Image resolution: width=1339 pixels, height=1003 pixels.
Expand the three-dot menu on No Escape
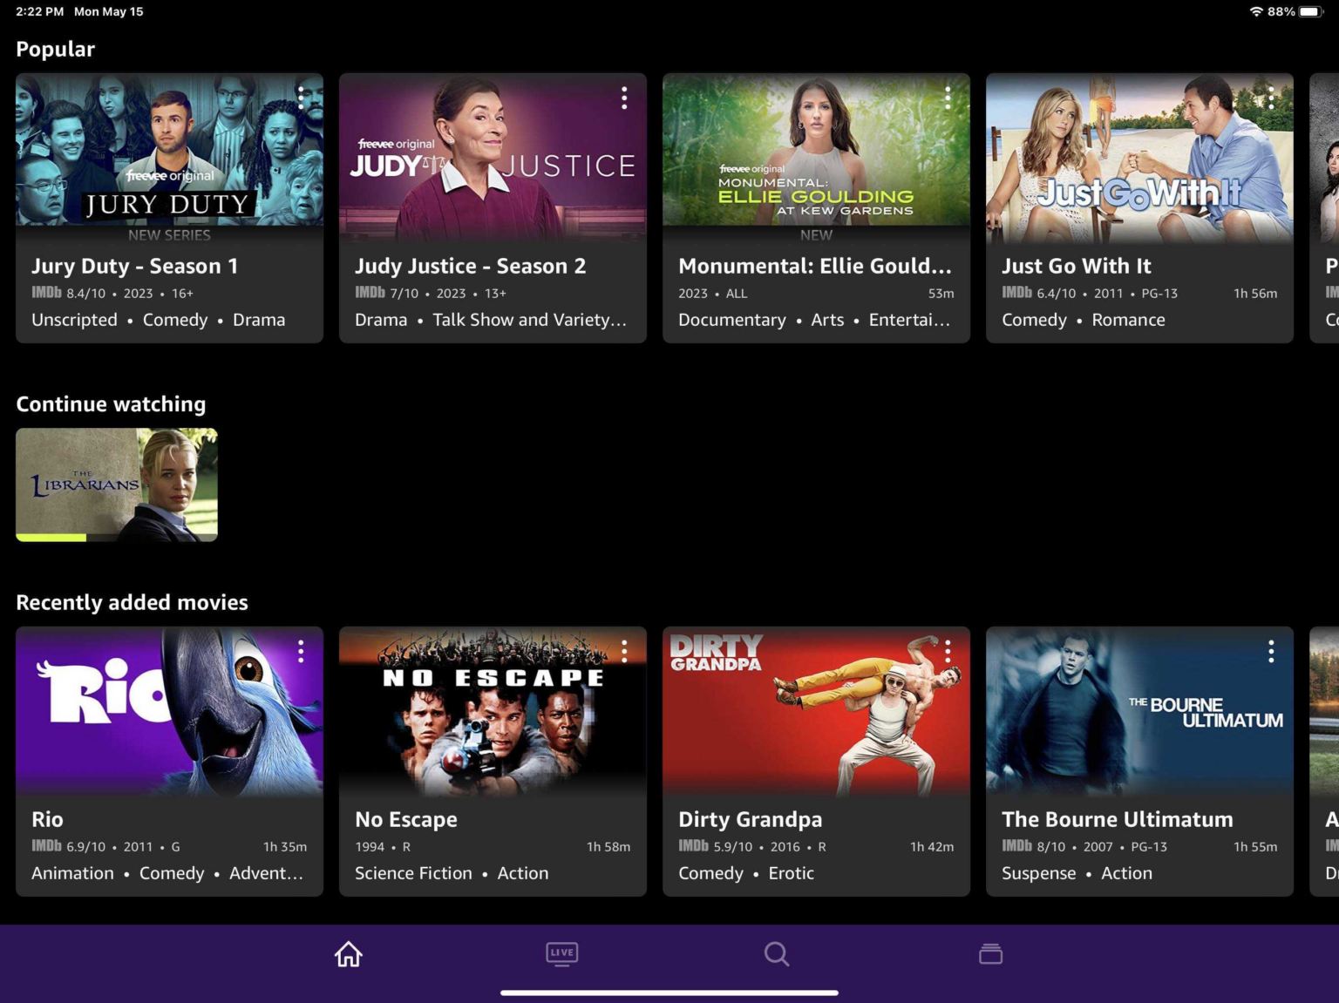click(x=624, y=651)
